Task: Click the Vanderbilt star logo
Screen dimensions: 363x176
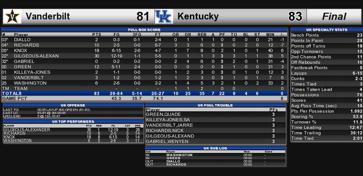Action: click(12, 16)
